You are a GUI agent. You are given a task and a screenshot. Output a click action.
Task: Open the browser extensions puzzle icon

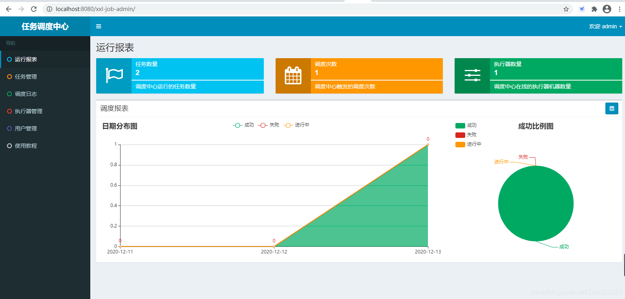click(x=594, y=9)
